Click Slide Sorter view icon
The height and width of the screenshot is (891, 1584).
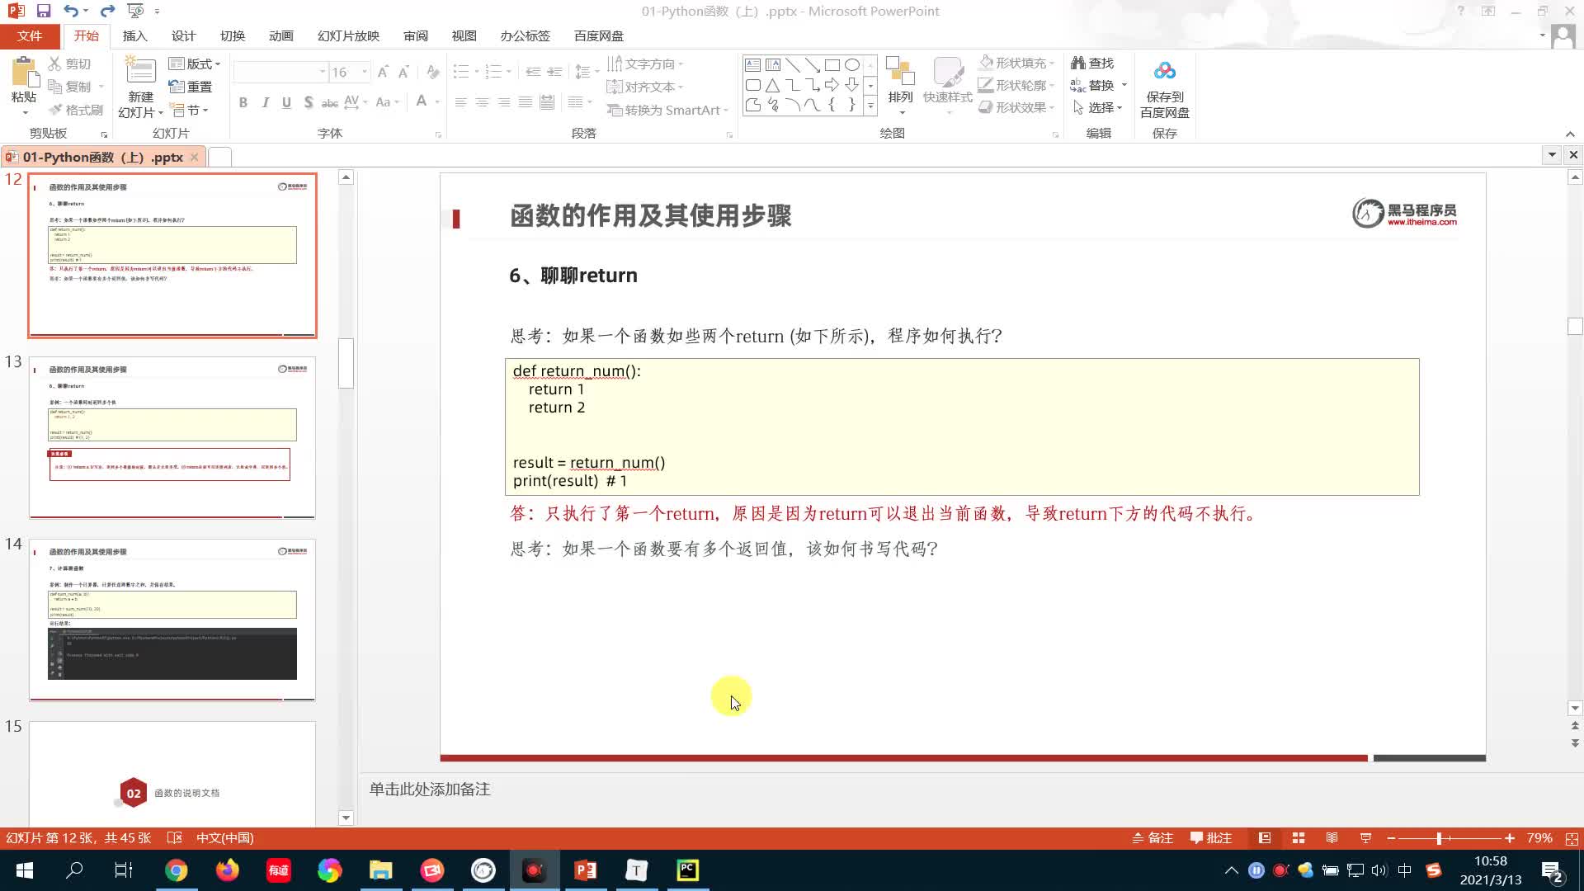[1299, 837]
